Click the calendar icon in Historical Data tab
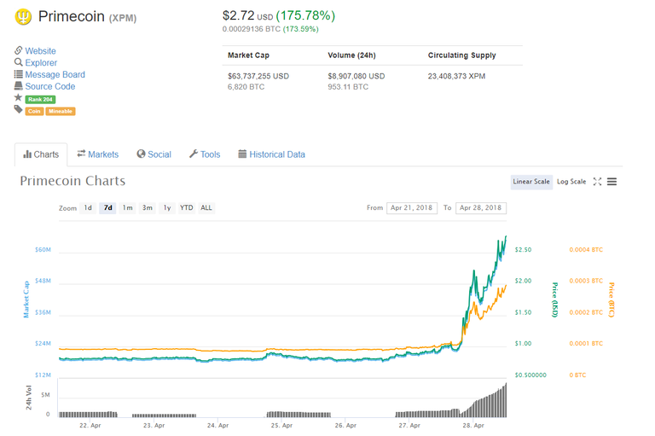The width and height of the screenshot is (655, 436). click(242, 154)
